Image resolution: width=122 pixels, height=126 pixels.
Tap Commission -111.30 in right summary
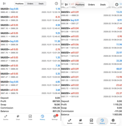[x=91, y=111]
